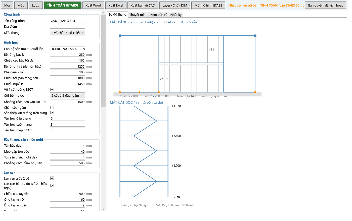
Task: Click the 'Khe giữa 2 vế' field
Action: (x=68, y=72)
